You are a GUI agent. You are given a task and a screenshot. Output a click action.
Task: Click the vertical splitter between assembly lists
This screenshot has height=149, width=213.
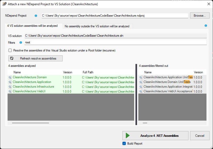pos(136,94)
